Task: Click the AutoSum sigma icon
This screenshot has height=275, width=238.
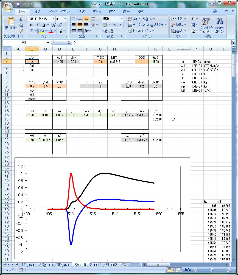Action: (193, 19)
